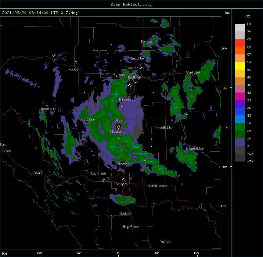Click the yellow V marker east of Calgary
The image size is (263, 257).
click(131, 178)
